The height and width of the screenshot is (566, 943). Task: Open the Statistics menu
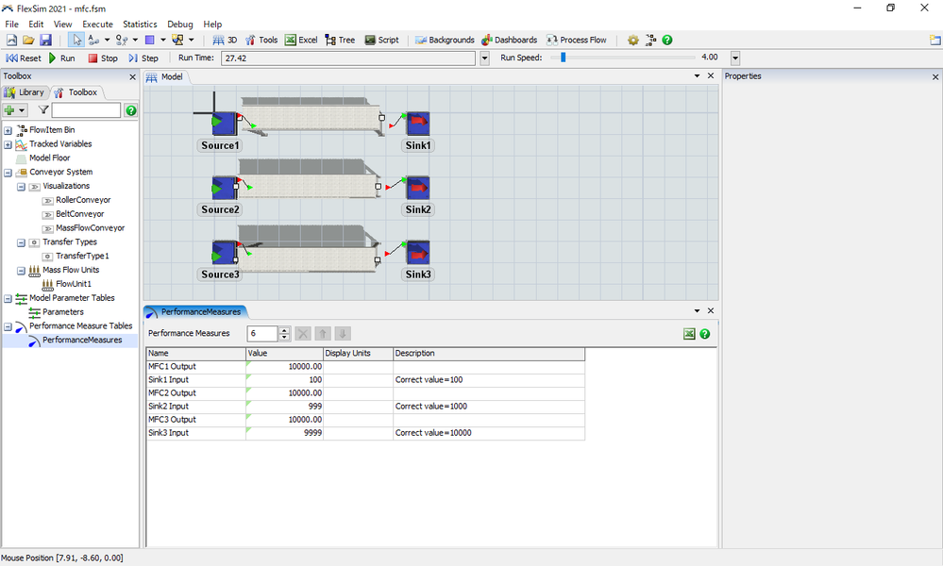pyautogui.click(x=140, y=24)
